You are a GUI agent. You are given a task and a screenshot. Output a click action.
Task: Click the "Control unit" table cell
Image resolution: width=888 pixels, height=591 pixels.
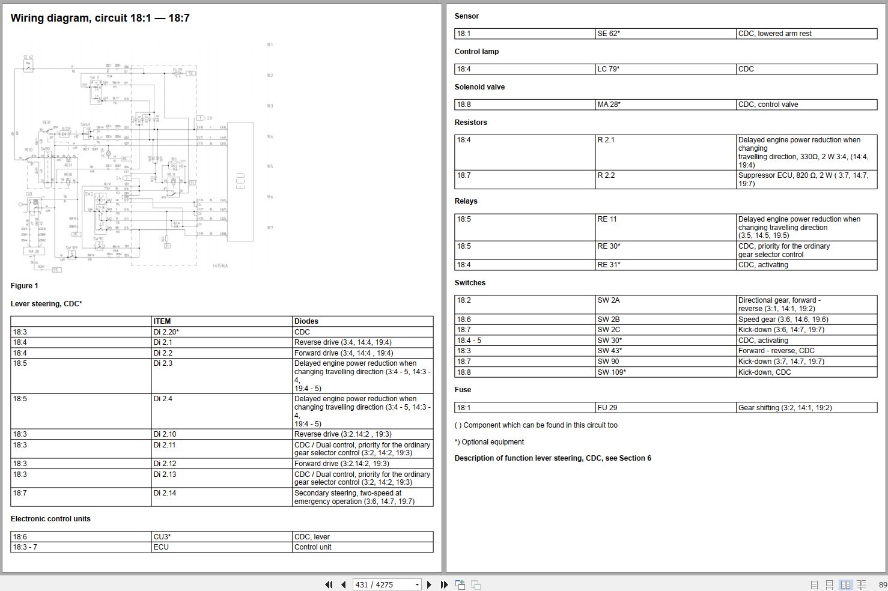tap(363, 547)
